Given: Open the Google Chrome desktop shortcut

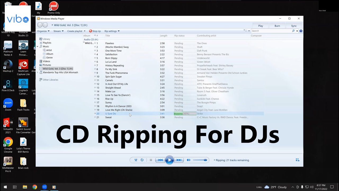Looking at the screenshot, I should [8, 145].
